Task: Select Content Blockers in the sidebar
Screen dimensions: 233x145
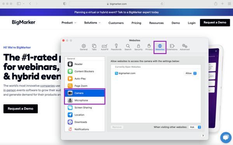Action: pos(85,71)
